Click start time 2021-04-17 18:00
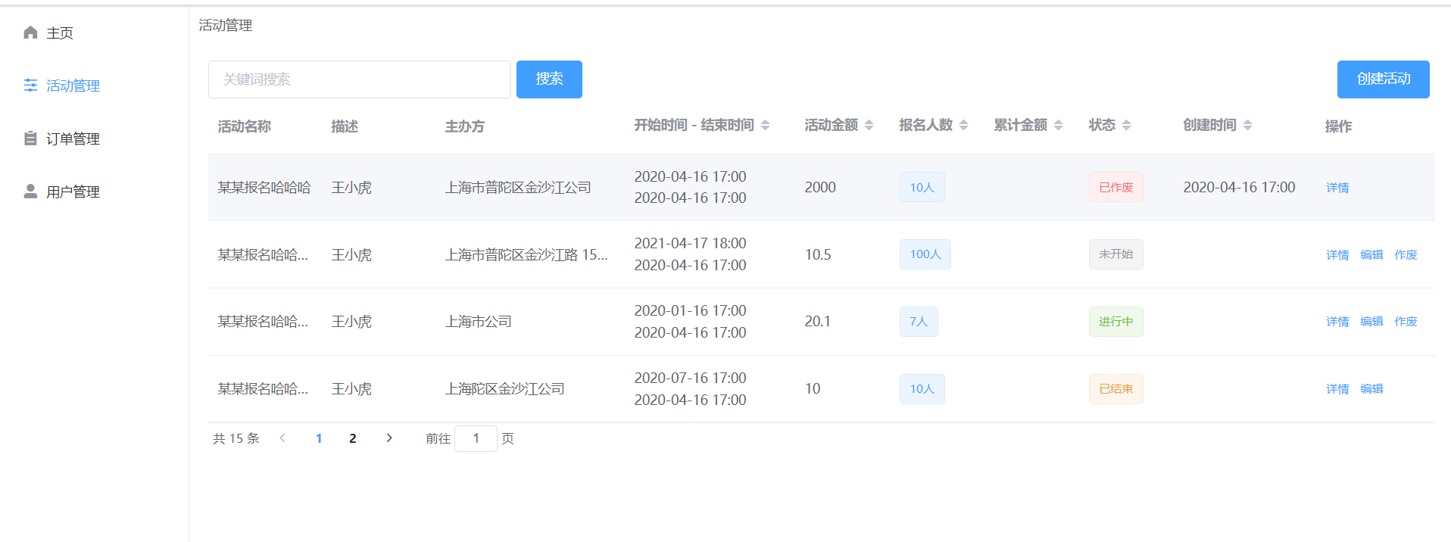1451x542 pixels. (691, 244)
